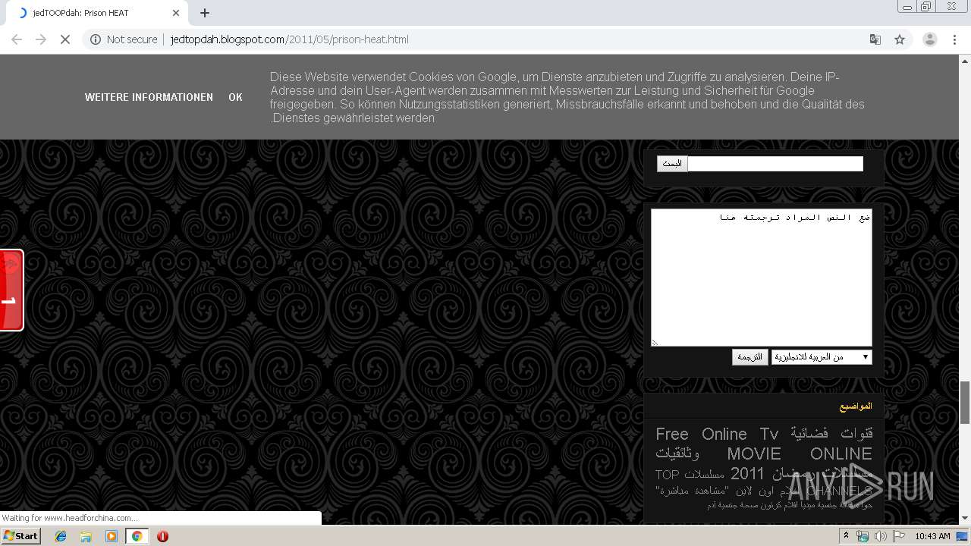This screenshot has height=546, width=971.
Task: Click the 10:43 AM system clock
Action: 932,536
